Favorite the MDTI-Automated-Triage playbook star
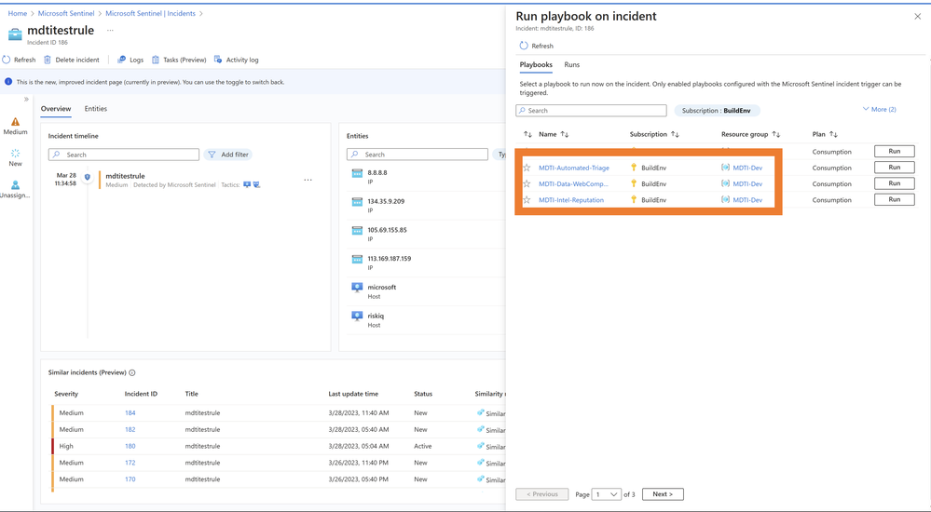The width and height of the screenshot is (931, 512). pyautogui.click(x=527, y=168)
